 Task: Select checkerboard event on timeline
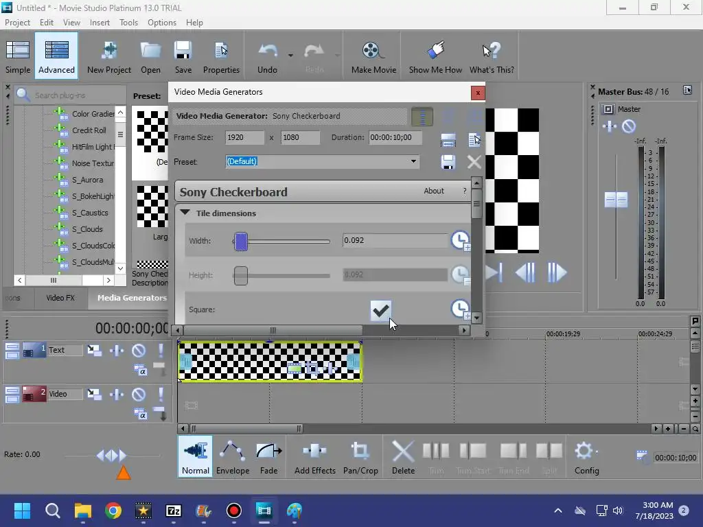[270, 362]
